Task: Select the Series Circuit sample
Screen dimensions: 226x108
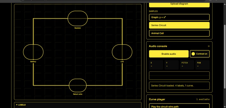Action: pyautogui.click(x=179, y=25)
